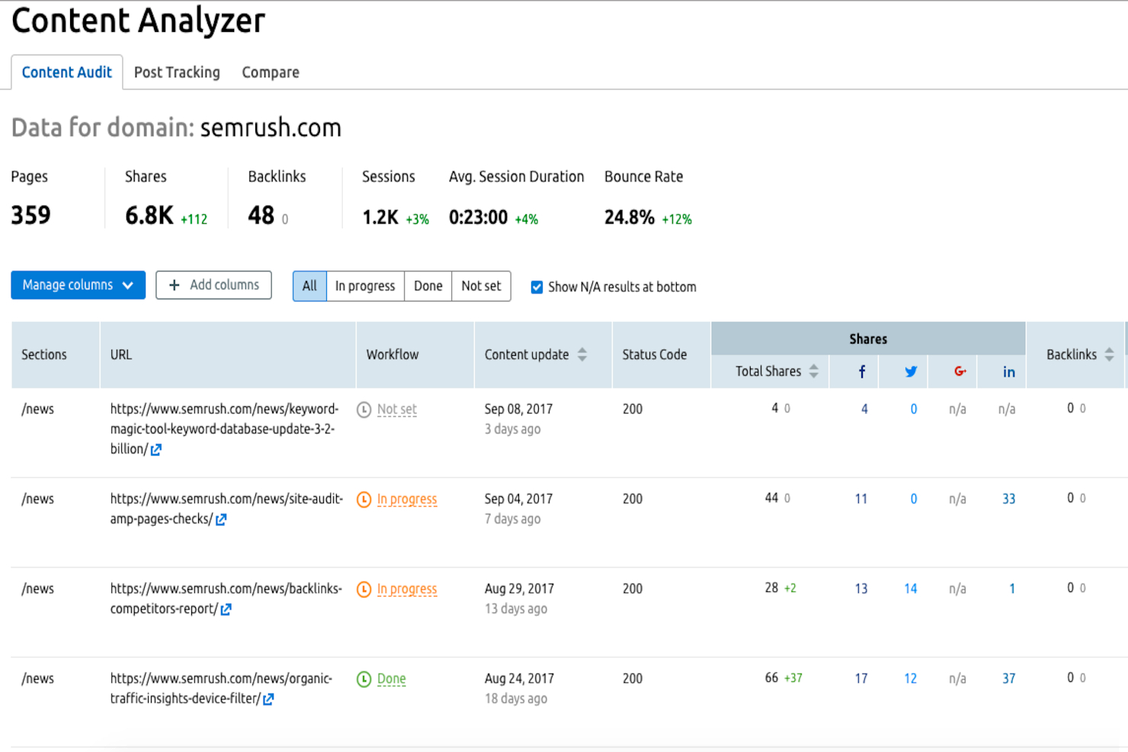Click green clock icon beside Done workflow
Viewport: 1128px width, 752px height.
[364, 680]
